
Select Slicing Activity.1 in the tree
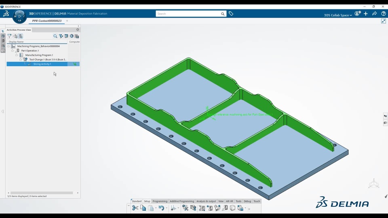[x=42, y=64]
